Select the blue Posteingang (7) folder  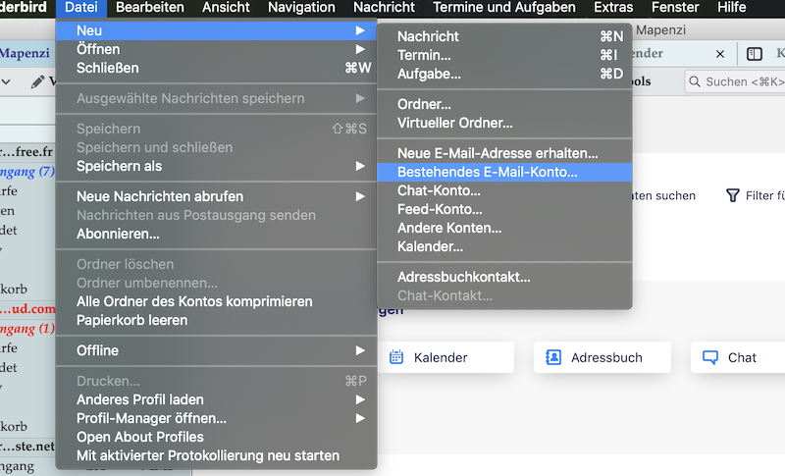[27, 172]
